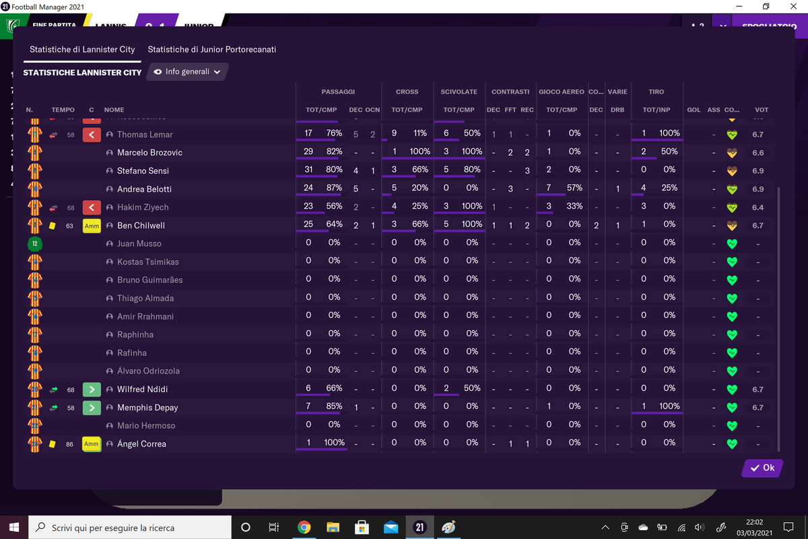
Task: Click Juan Musso's green goalkeeper shirt number 12
Action: 35,244
